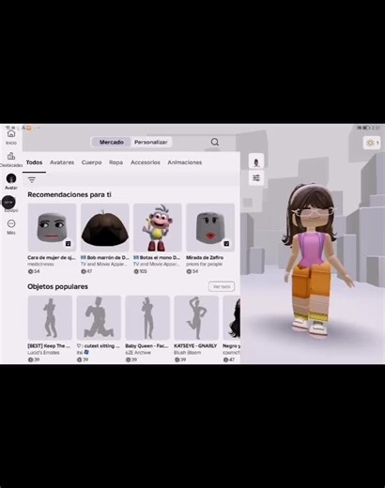
Task: Open the Equipo sidebar icon
Action: click(8, 203)
